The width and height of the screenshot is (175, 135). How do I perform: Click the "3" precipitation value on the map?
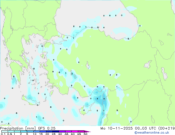point(97,99)
